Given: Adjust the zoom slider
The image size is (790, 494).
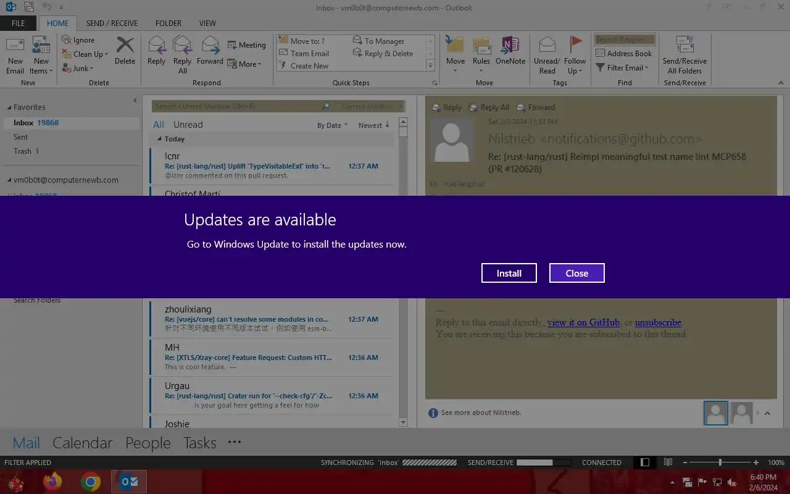Looking at the screenshot, I should (720, 463).
